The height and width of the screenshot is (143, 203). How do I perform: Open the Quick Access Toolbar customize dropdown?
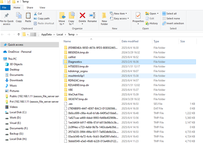18,2
